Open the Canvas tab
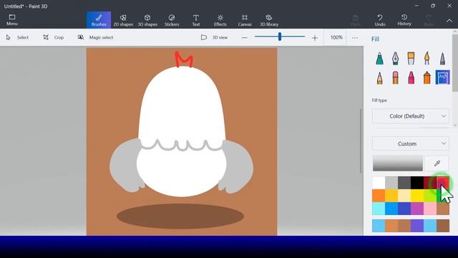 (x=245, y=20)
